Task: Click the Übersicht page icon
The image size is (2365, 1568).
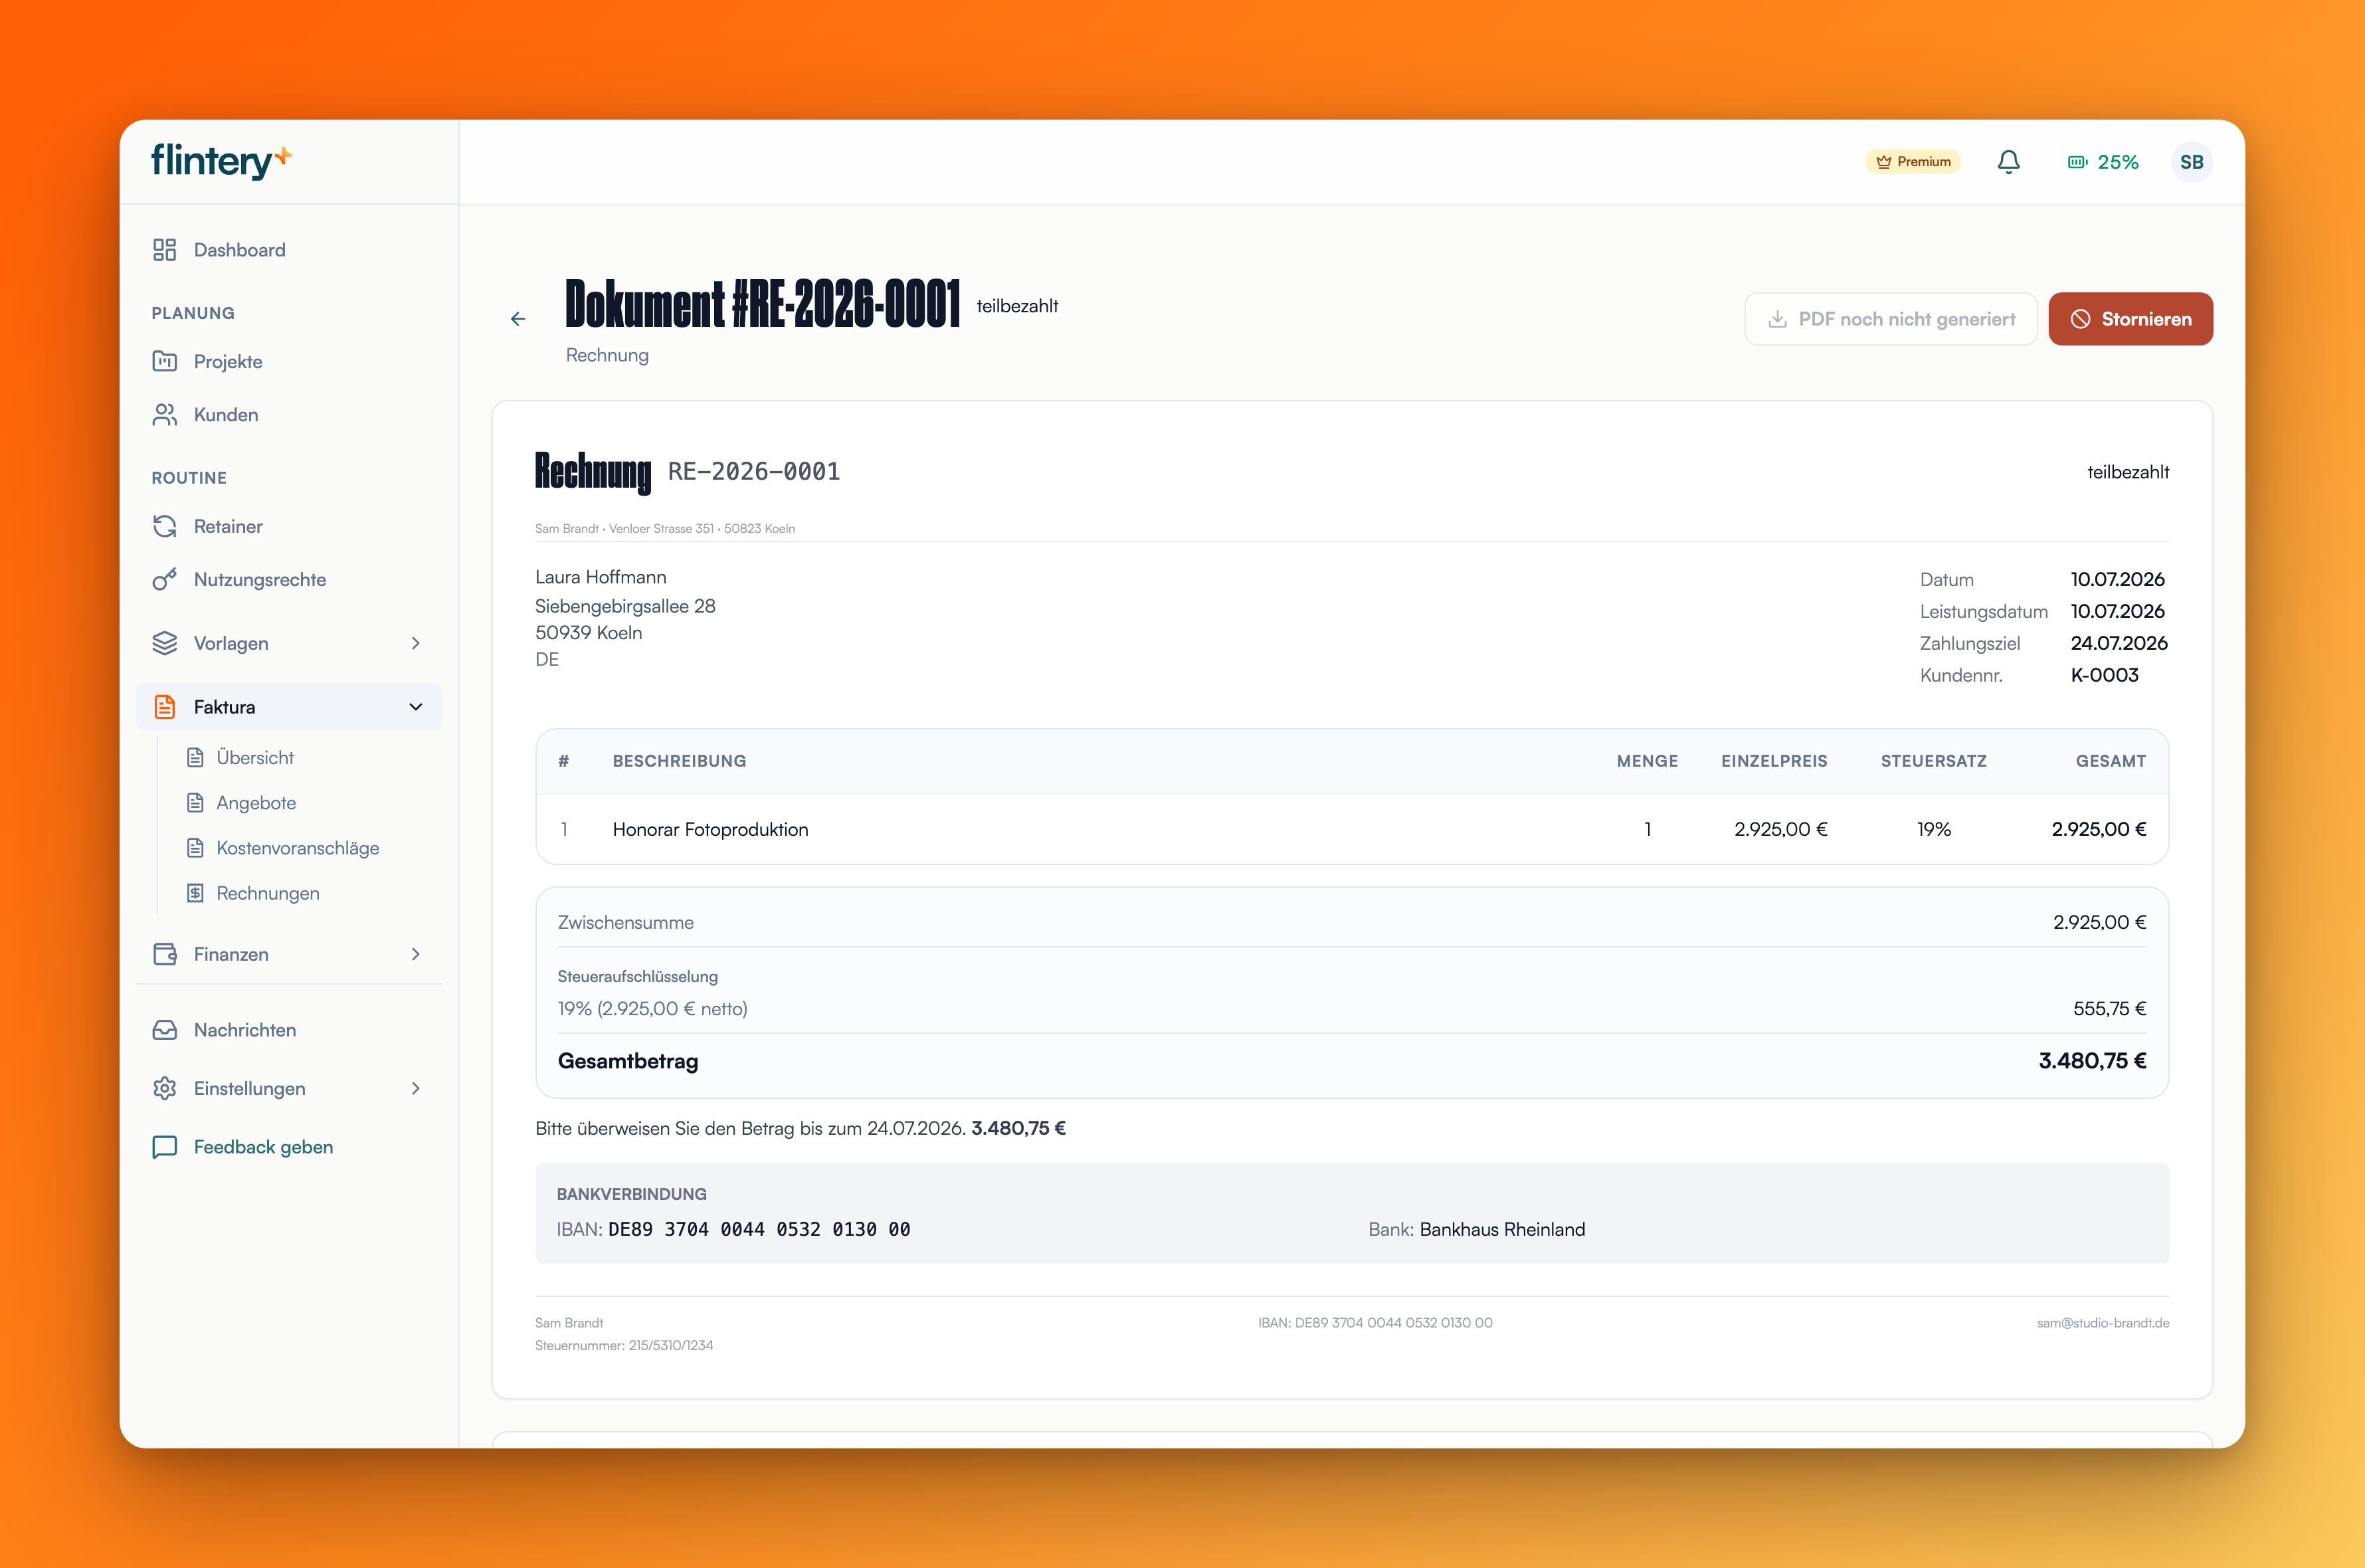Action: point(196,758)
